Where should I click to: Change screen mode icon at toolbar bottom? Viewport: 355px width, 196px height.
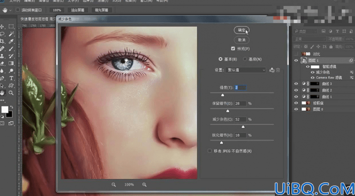click(11, 124)
